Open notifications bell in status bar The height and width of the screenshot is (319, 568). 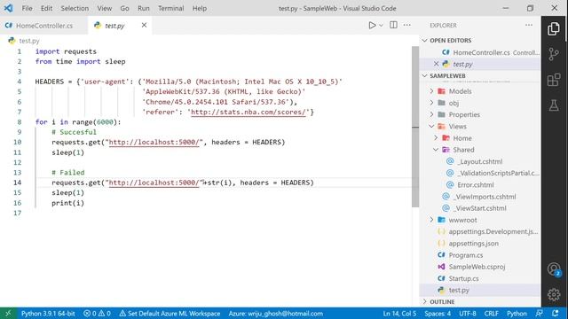click(x=555, y=313)
